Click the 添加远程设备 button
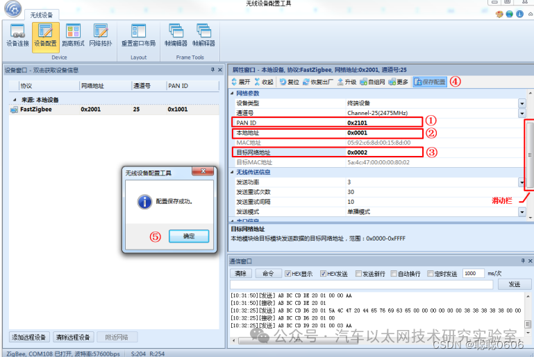534x357 pixels. coord(29,338)
